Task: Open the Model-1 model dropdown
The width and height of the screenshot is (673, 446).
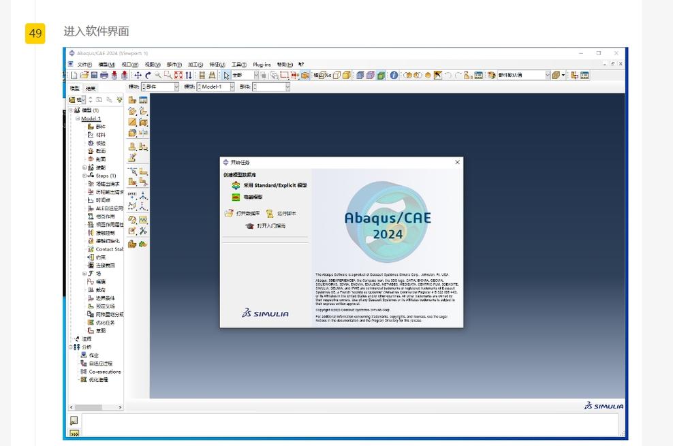Action: tap(216, 86)
